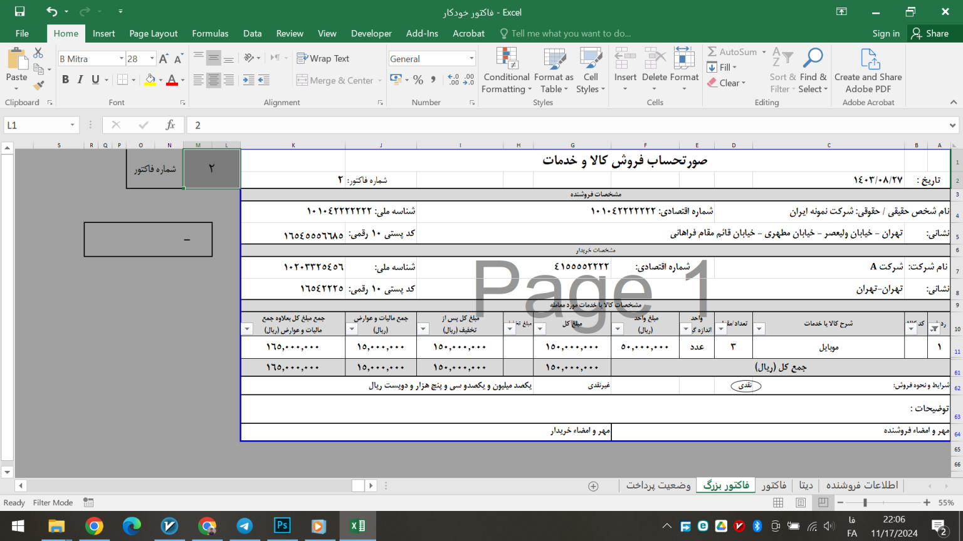Open the دیتا sheet tab
The image size is (963, 541).
806,485
